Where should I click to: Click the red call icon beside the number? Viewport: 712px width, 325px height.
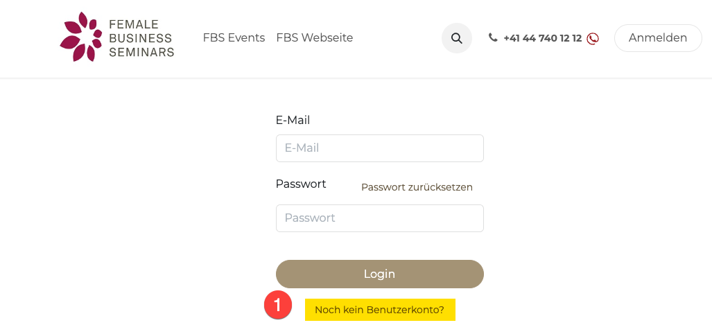pos(593,39)
